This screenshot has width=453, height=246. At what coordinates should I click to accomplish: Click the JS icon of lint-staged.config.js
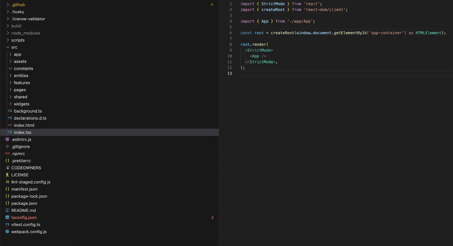[x=7, y=182]
